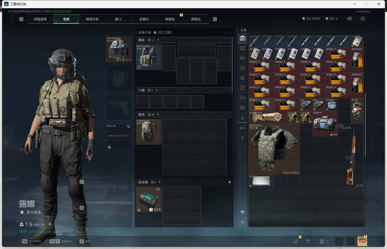
Task: Select the camo body armor 125.0/125.0
Action: pyautogui.click(x=274, y=149)
